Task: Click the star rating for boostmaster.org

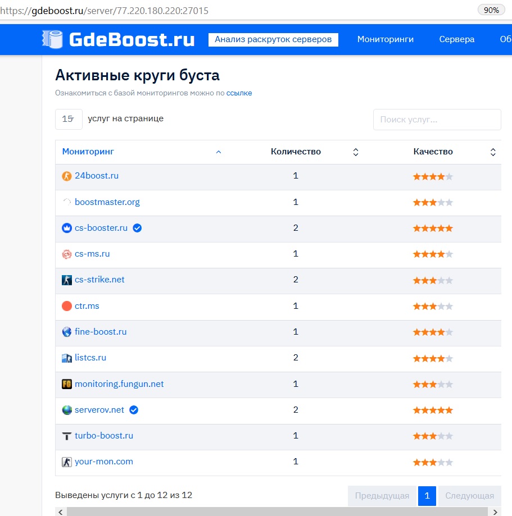Action: tap(433, 202)
